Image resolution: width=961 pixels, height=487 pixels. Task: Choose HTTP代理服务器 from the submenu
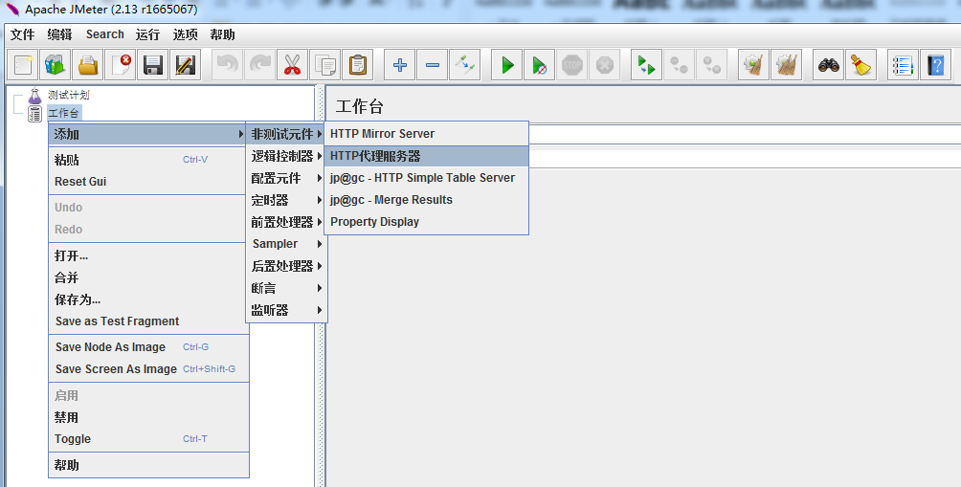coord(426,156)
